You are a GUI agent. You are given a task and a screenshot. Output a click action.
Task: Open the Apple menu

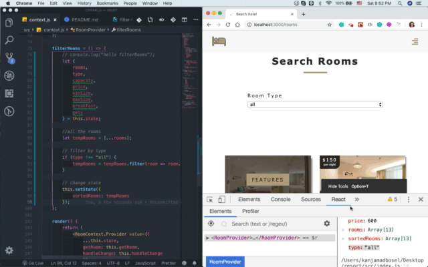click(x=8, y=3)
